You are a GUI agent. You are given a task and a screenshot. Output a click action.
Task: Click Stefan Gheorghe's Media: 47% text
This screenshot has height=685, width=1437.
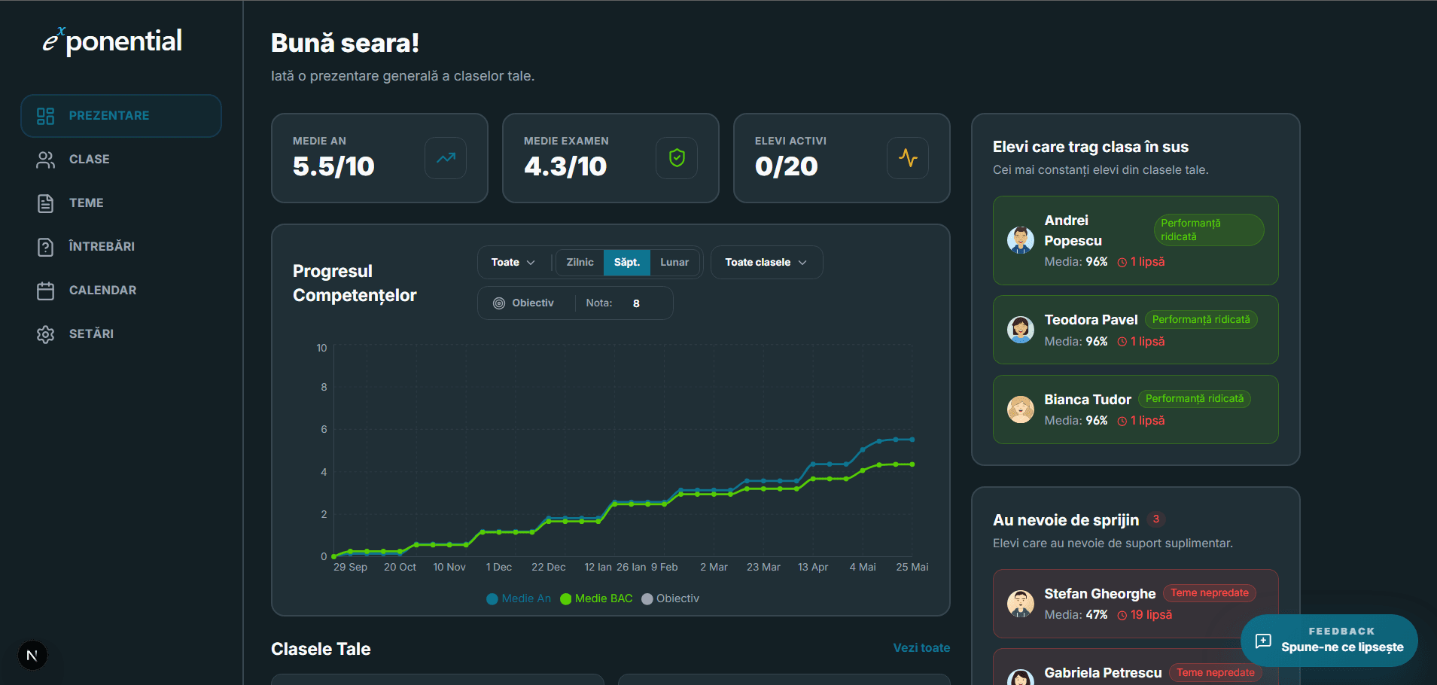click(x=1076, y=615)
